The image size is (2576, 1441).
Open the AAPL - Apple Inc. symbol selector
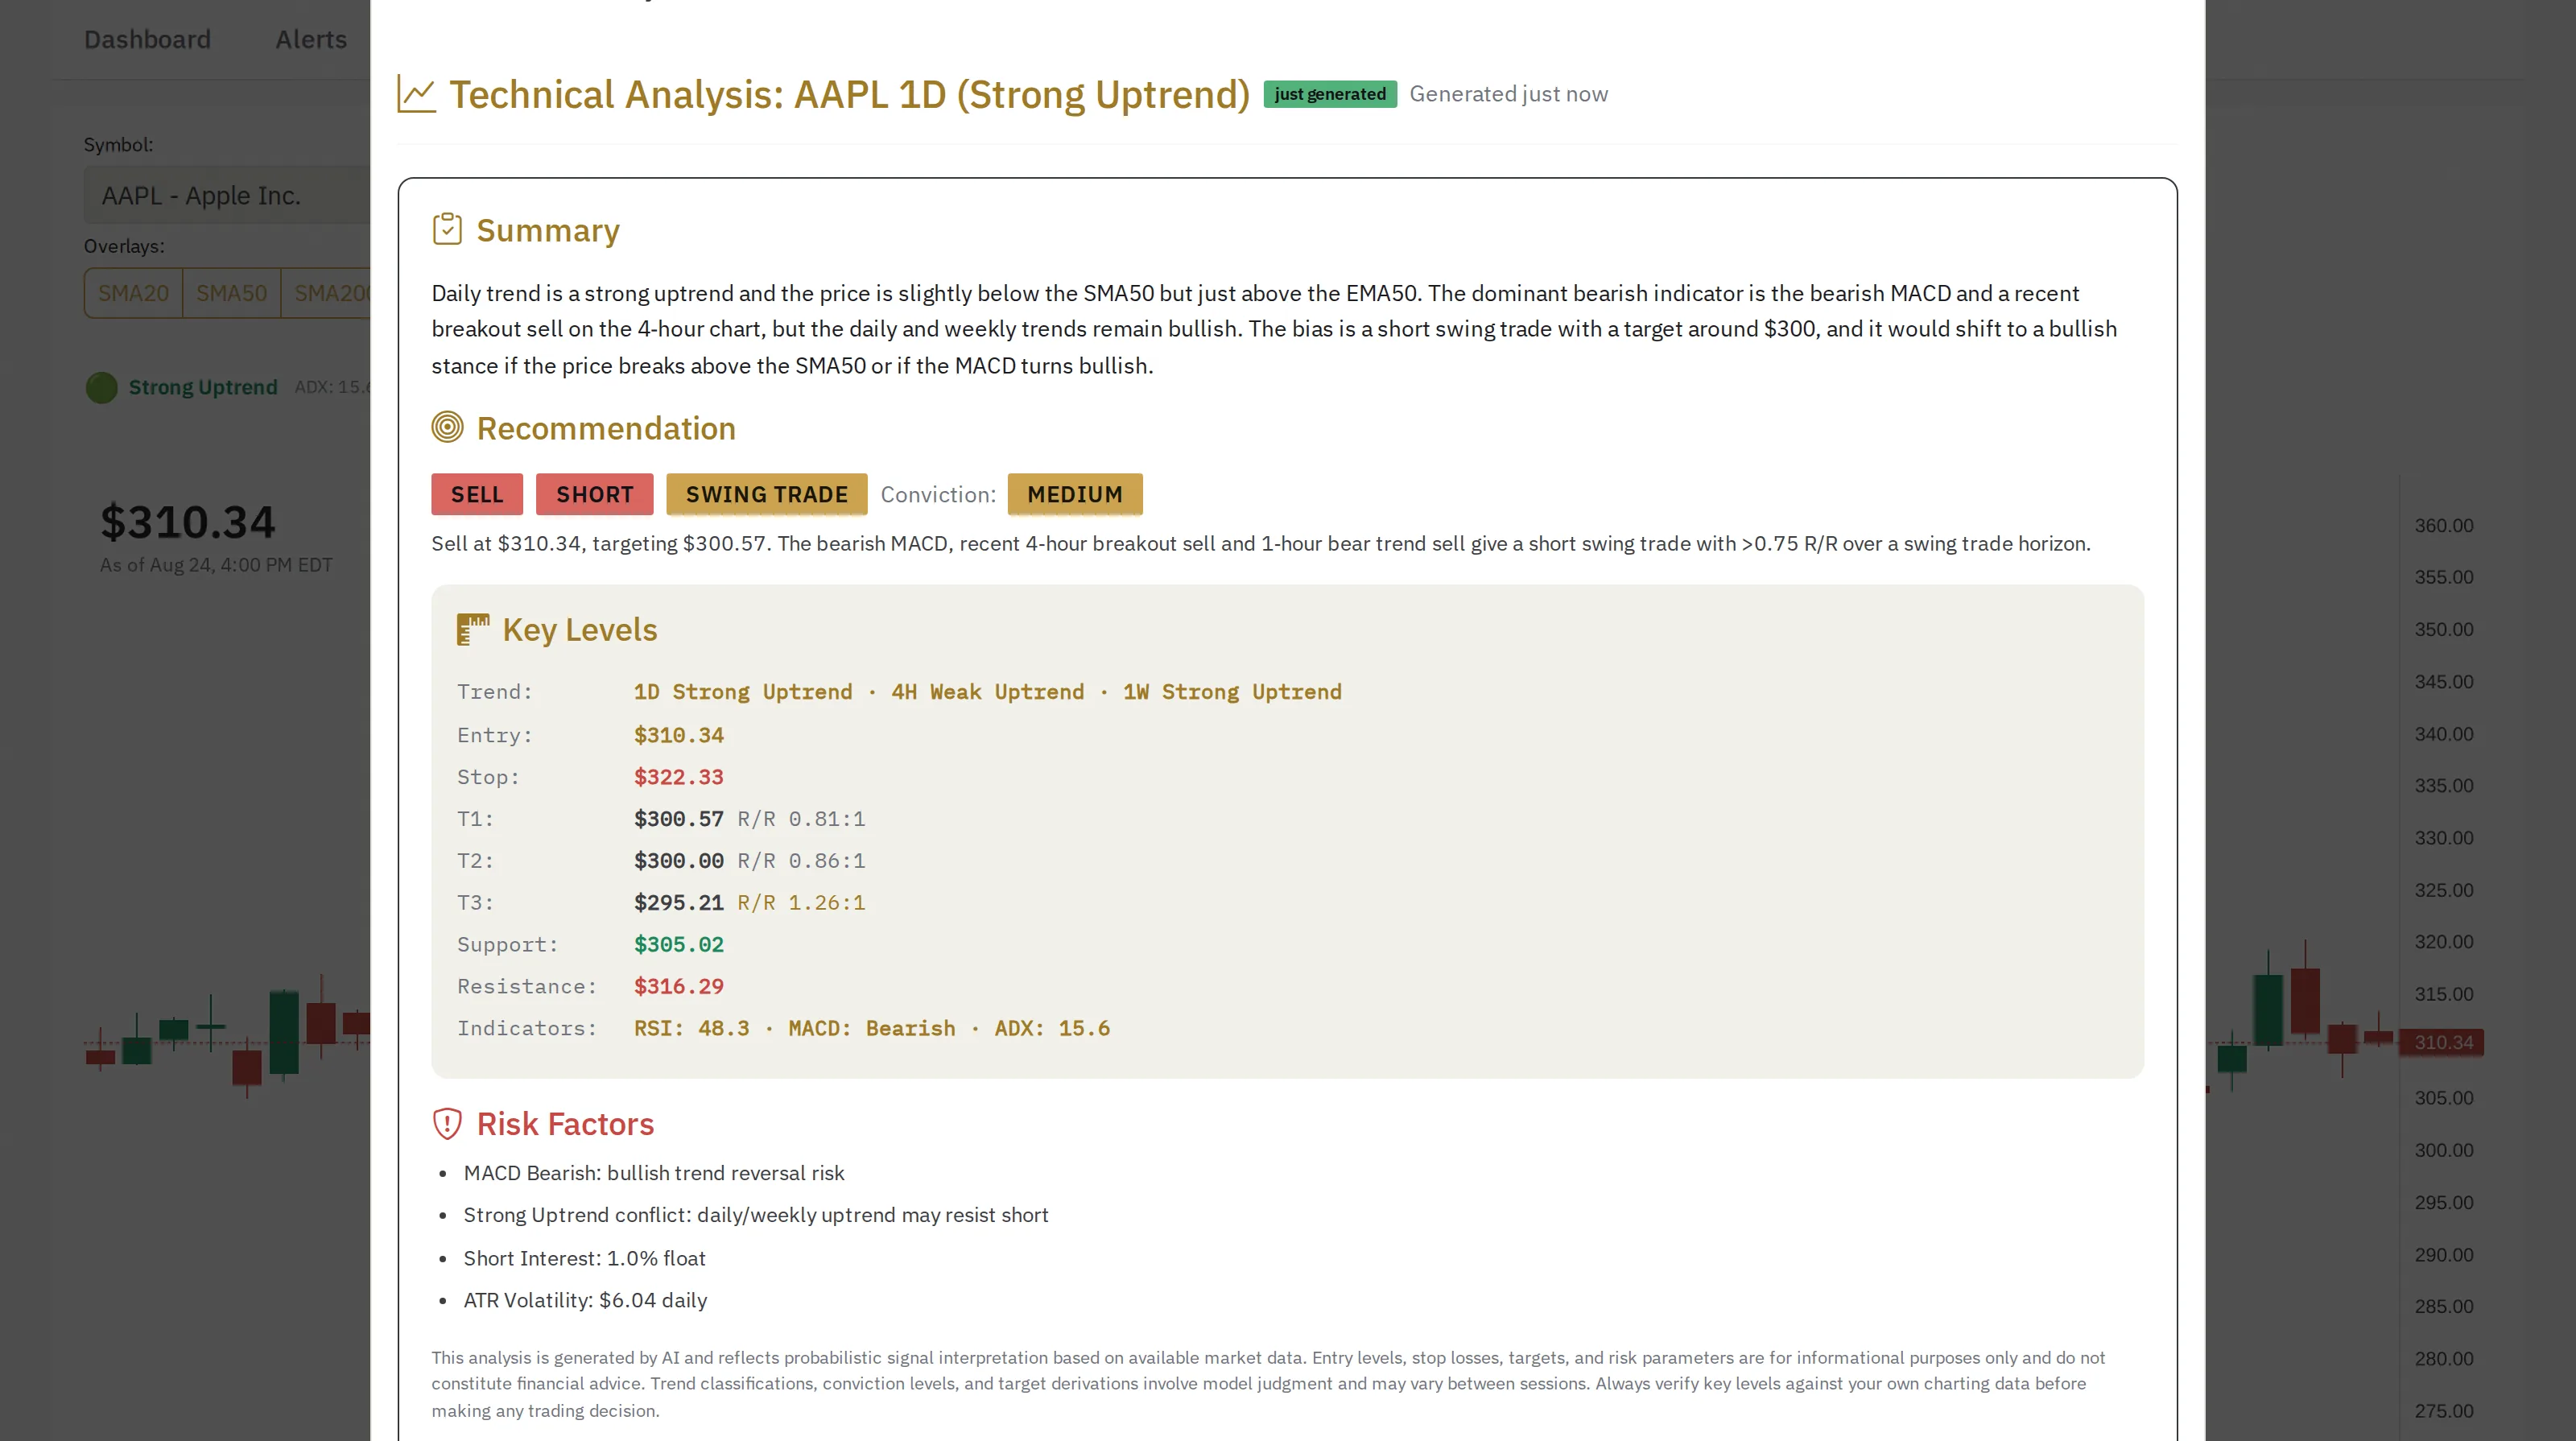click(227, 195)
